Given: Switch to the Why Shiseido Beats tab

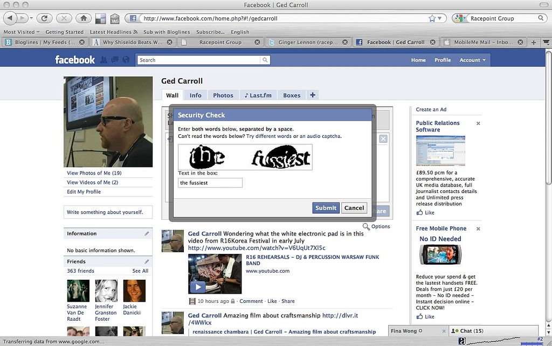Looking at the screenshot, I should click(x=133, y=42).
